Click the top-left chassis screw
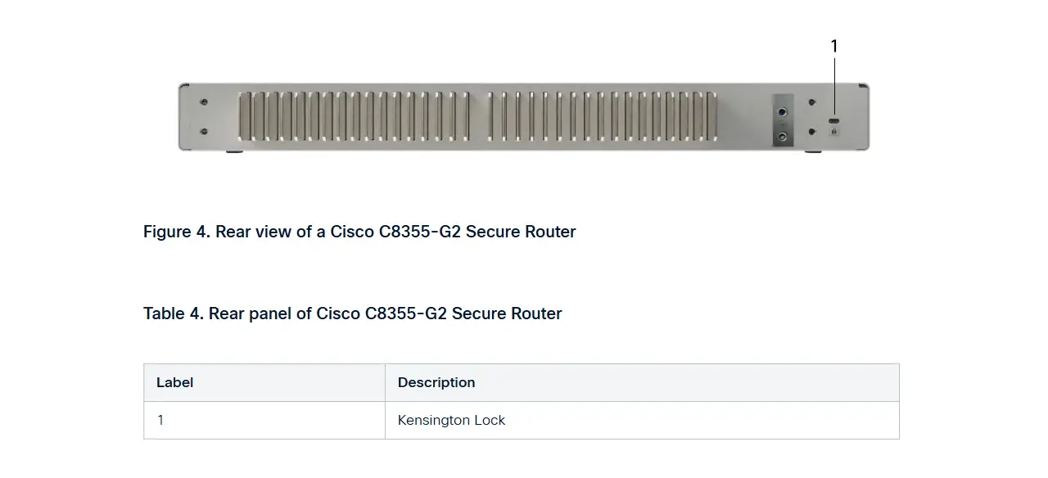 (x=204, y=102)
